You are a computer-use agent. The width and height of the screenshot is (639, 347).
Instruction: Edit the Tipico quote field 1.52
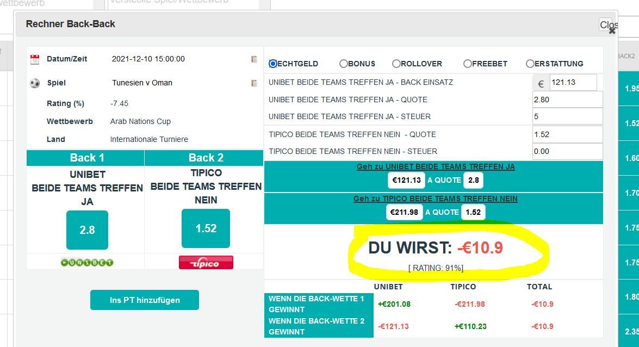click(567, 134)
